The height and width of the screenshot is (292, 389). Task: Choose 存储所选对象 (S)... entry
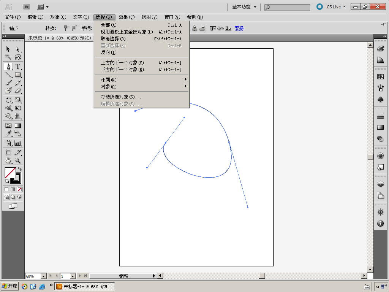tap(142, 97)
